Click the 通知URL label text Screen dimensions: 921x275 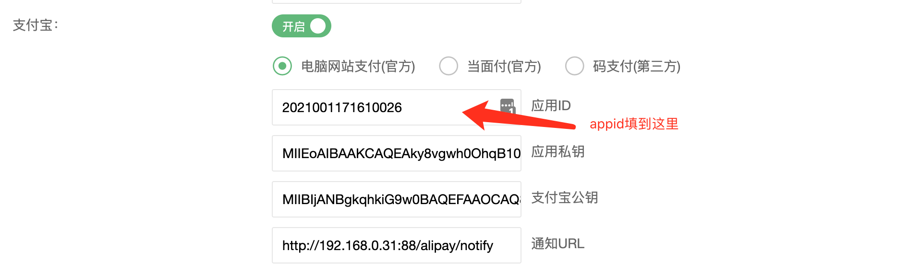pos(557,243)
